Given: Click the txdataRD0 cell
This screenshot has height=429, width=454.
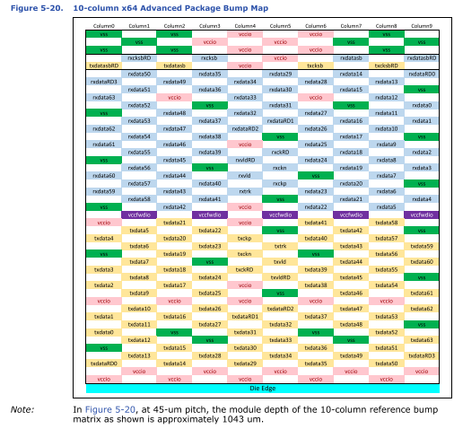Looking at the screenshot, I should (x=104, y=363).
